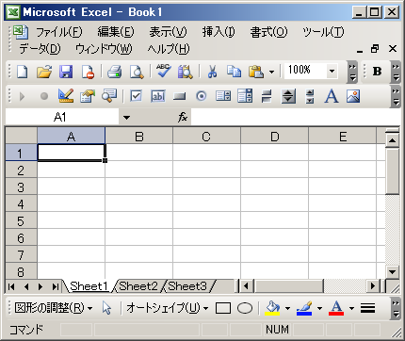Click the Permission restricted document icon
405x341 pixels.
click(88, 72)
